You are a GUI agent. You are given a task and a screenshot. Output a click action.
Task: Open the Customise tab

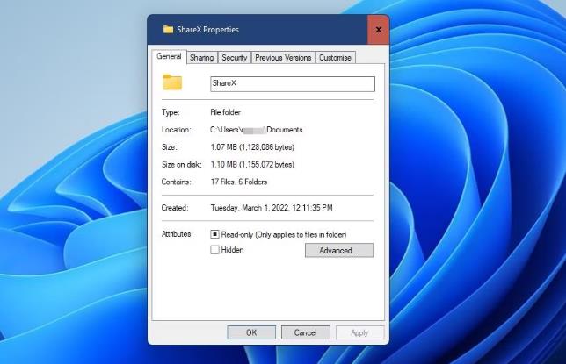335,58
